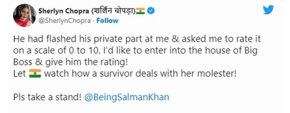
Task: Click the @SherlynChopra handle
Action: click(64, 21)
